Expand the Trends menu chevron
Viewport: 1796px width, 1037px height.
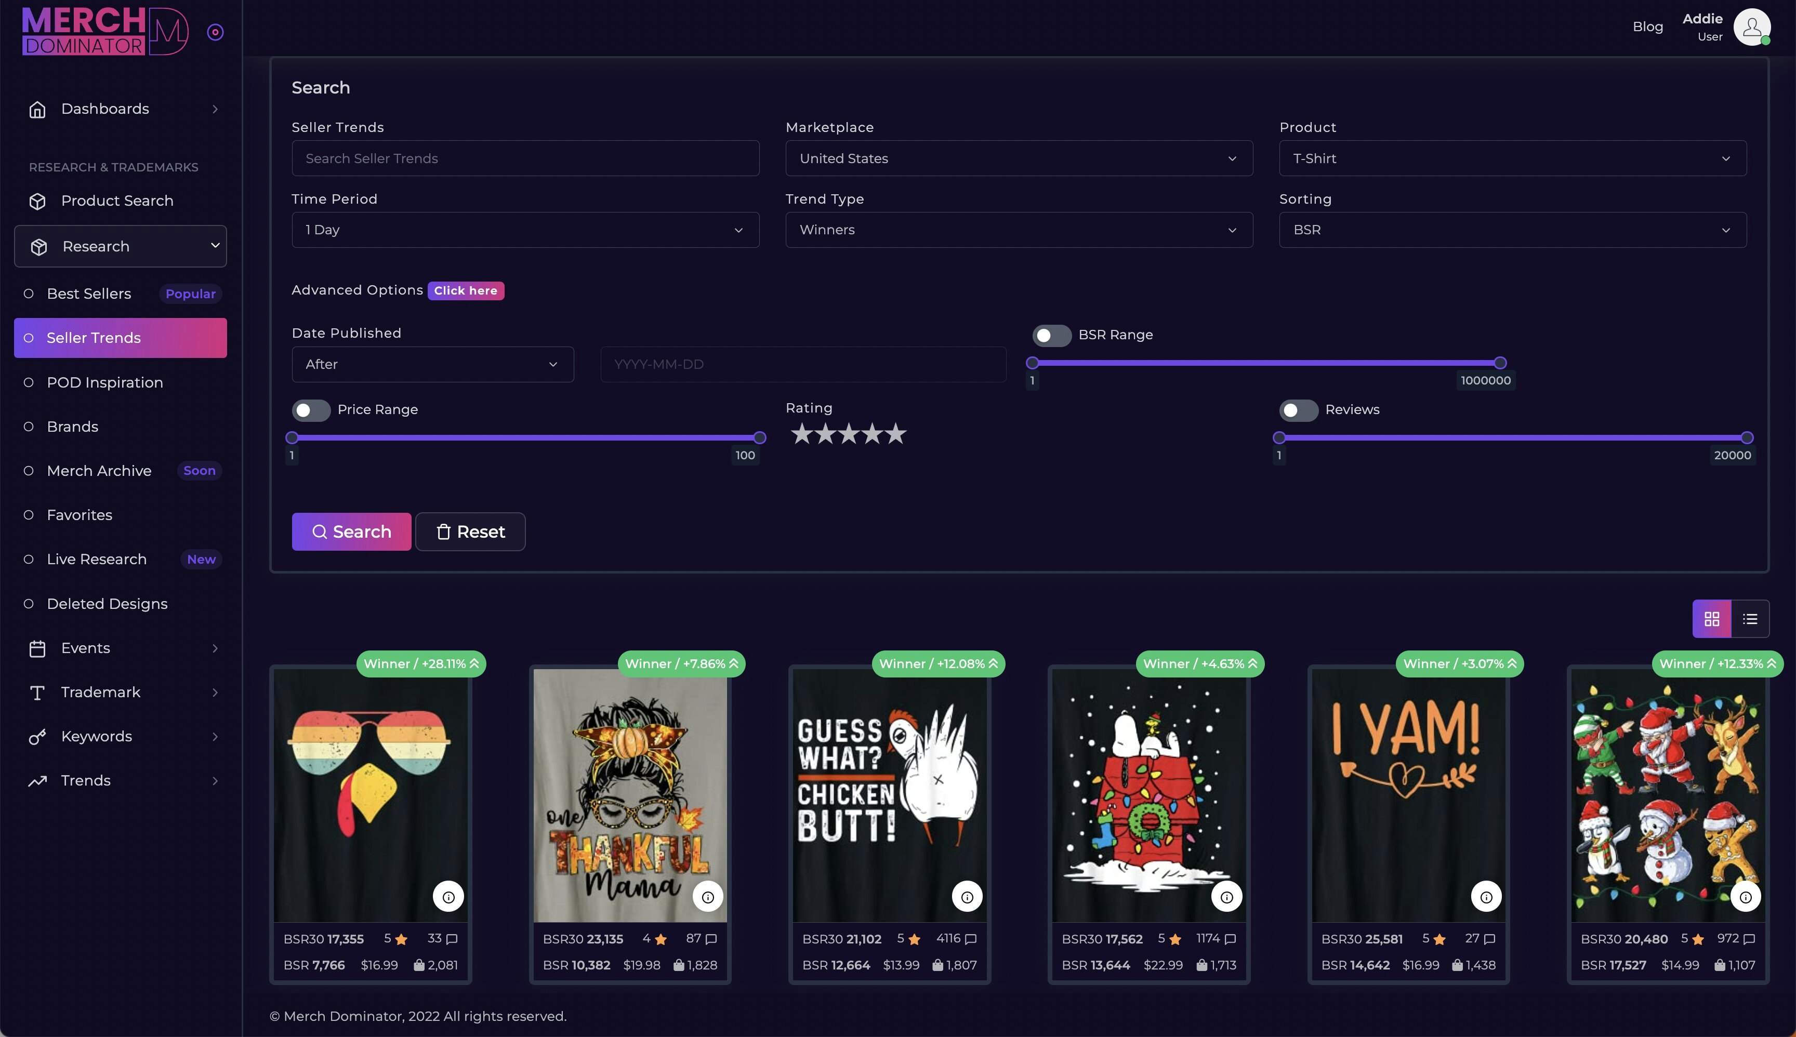tap(215, 780)
